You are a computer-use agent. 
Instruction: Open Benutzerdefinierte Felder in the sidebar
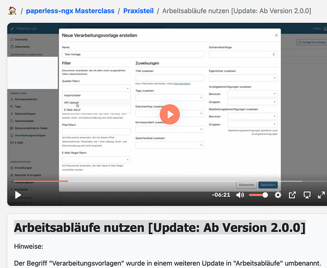tap(31, 128)
